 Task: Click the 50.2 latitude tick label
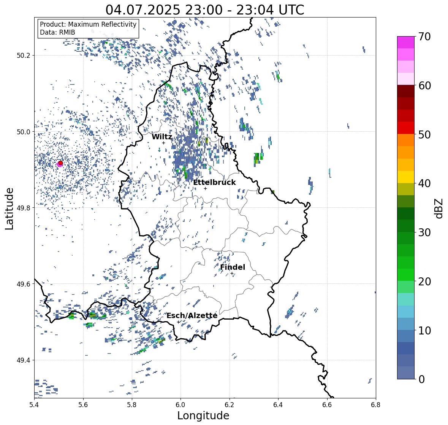(x=23, y=56)
